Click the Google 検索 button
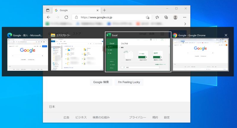The image size is (237, 128). point(101,82)
